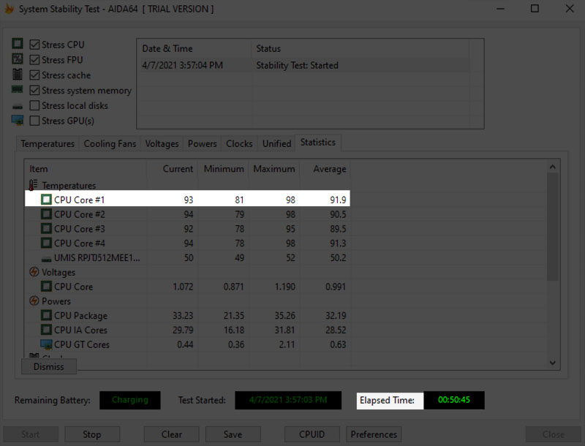The image size is (585, 446).
Task: Click the chip icon of CPU IA Cores row
Action: 46,330
